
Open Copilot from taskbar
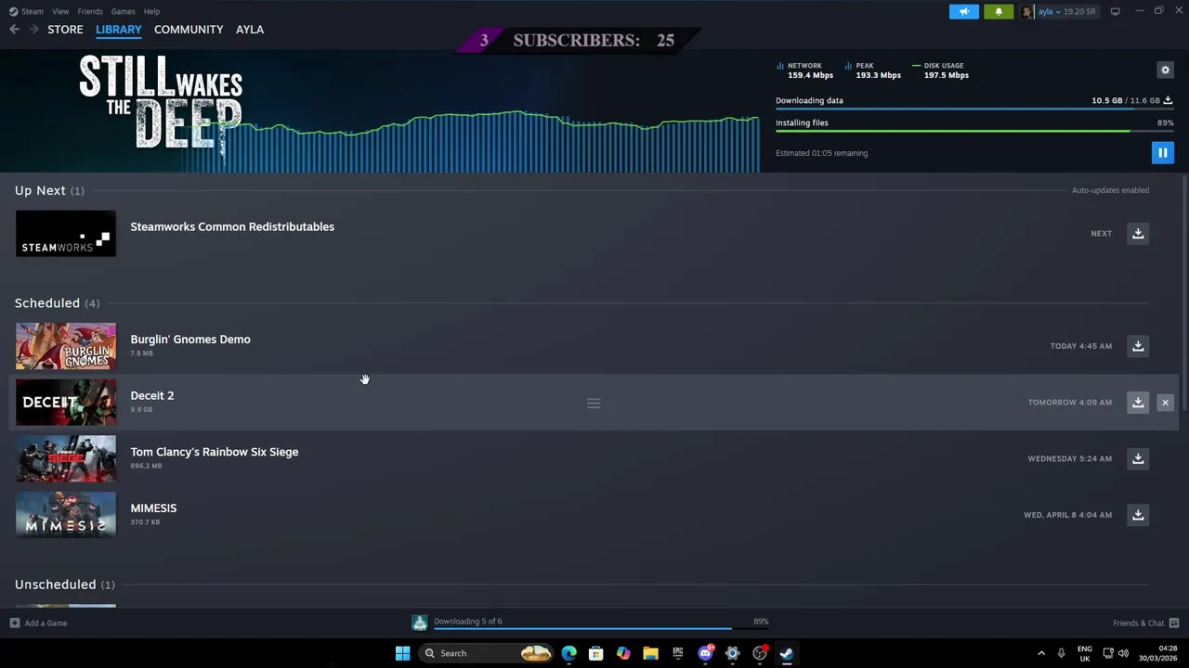623,653
